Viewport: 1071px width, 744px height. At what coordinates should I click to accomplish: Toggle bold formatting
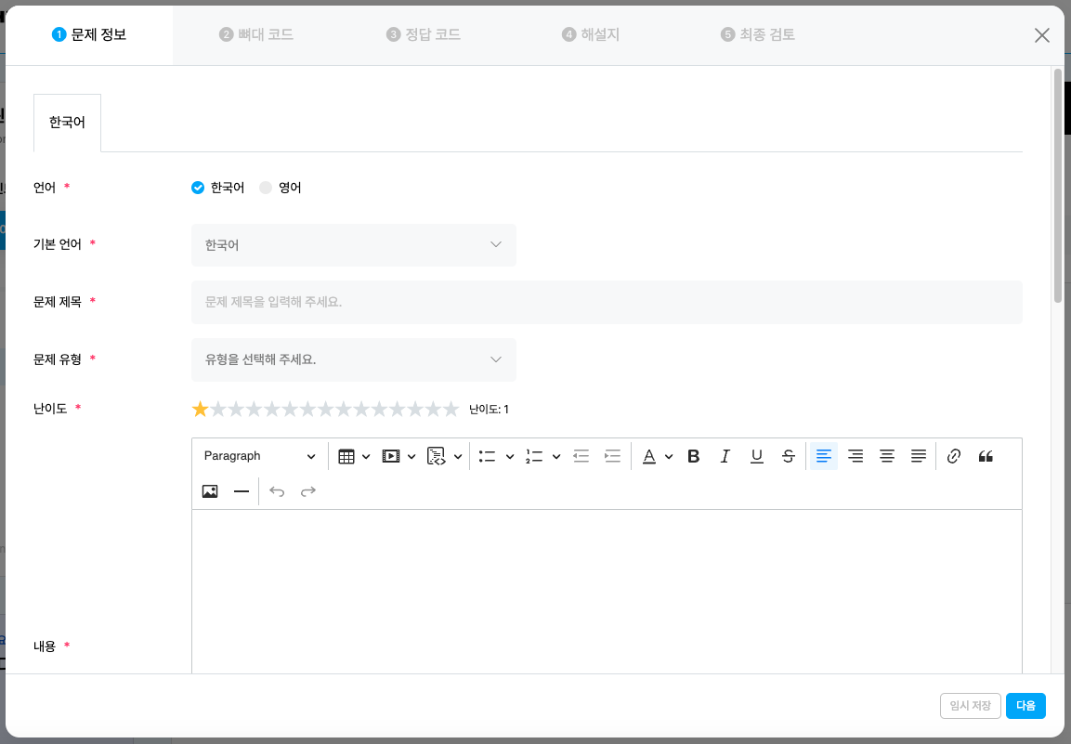tap(694, 456)
